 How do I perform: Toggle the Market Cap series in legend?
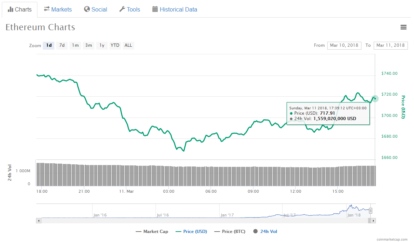click(x=152, y=232)
